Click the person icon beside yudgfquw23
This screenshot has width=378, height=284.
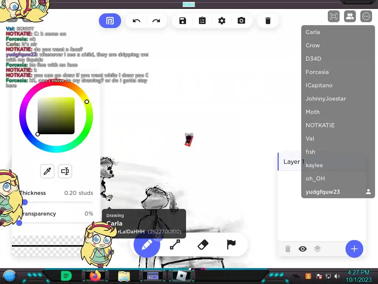coord(368,192)
